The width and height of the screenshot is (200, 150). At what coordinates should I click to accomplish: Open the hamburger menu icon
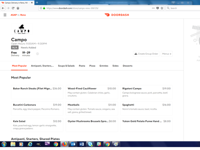(5, 15)
